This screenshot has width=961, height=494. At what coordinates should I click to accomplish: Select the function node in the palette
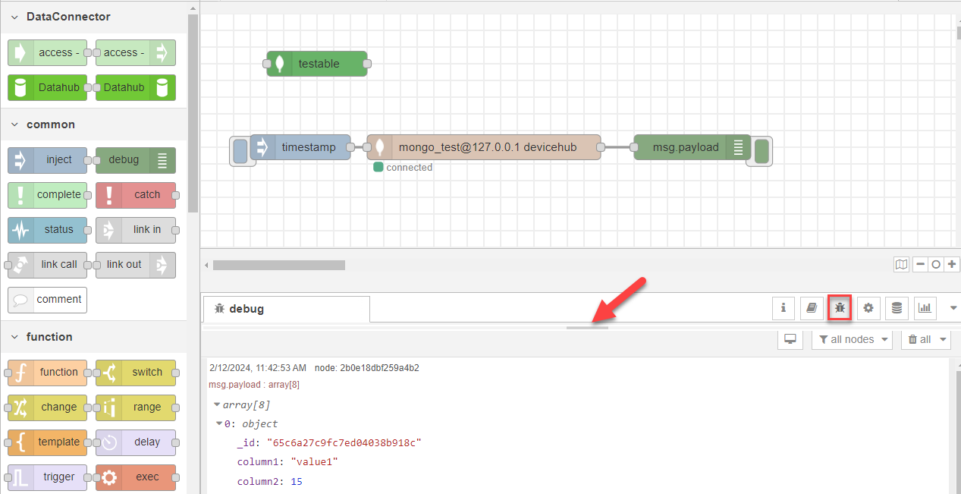(47, 373)
